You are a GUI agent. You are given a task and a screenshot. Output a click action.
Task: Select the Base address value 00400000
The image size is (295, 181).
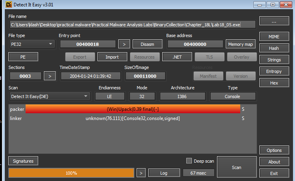pos(195,44)
